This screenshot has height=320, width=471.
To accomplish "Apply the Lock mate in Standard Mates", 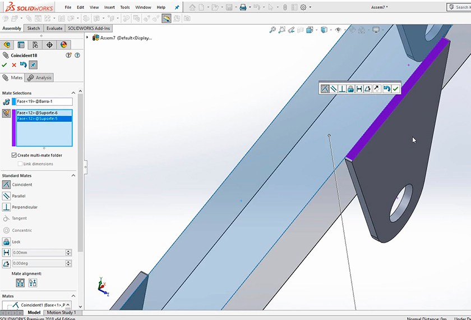I will [x=7, y=241].
